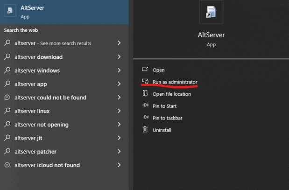Expand chevron beside altserver linux suggestion
Image resolution: width=289 pixels, height=190 pixels.
[x=120, y=111]
